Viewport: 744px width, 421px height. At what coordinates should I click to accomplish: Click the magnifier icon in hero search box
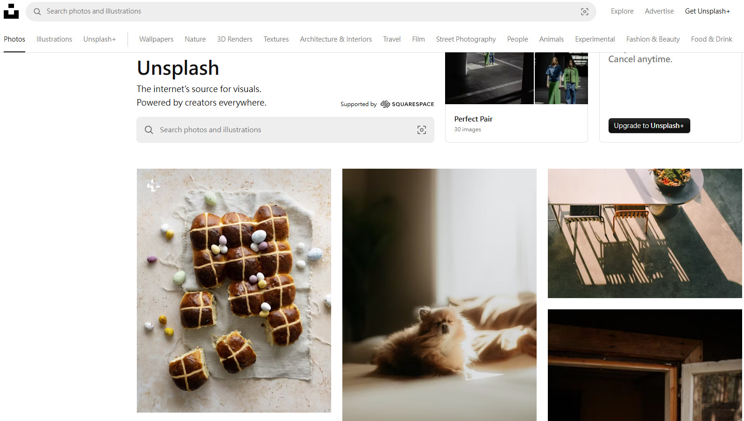[149, 130]
